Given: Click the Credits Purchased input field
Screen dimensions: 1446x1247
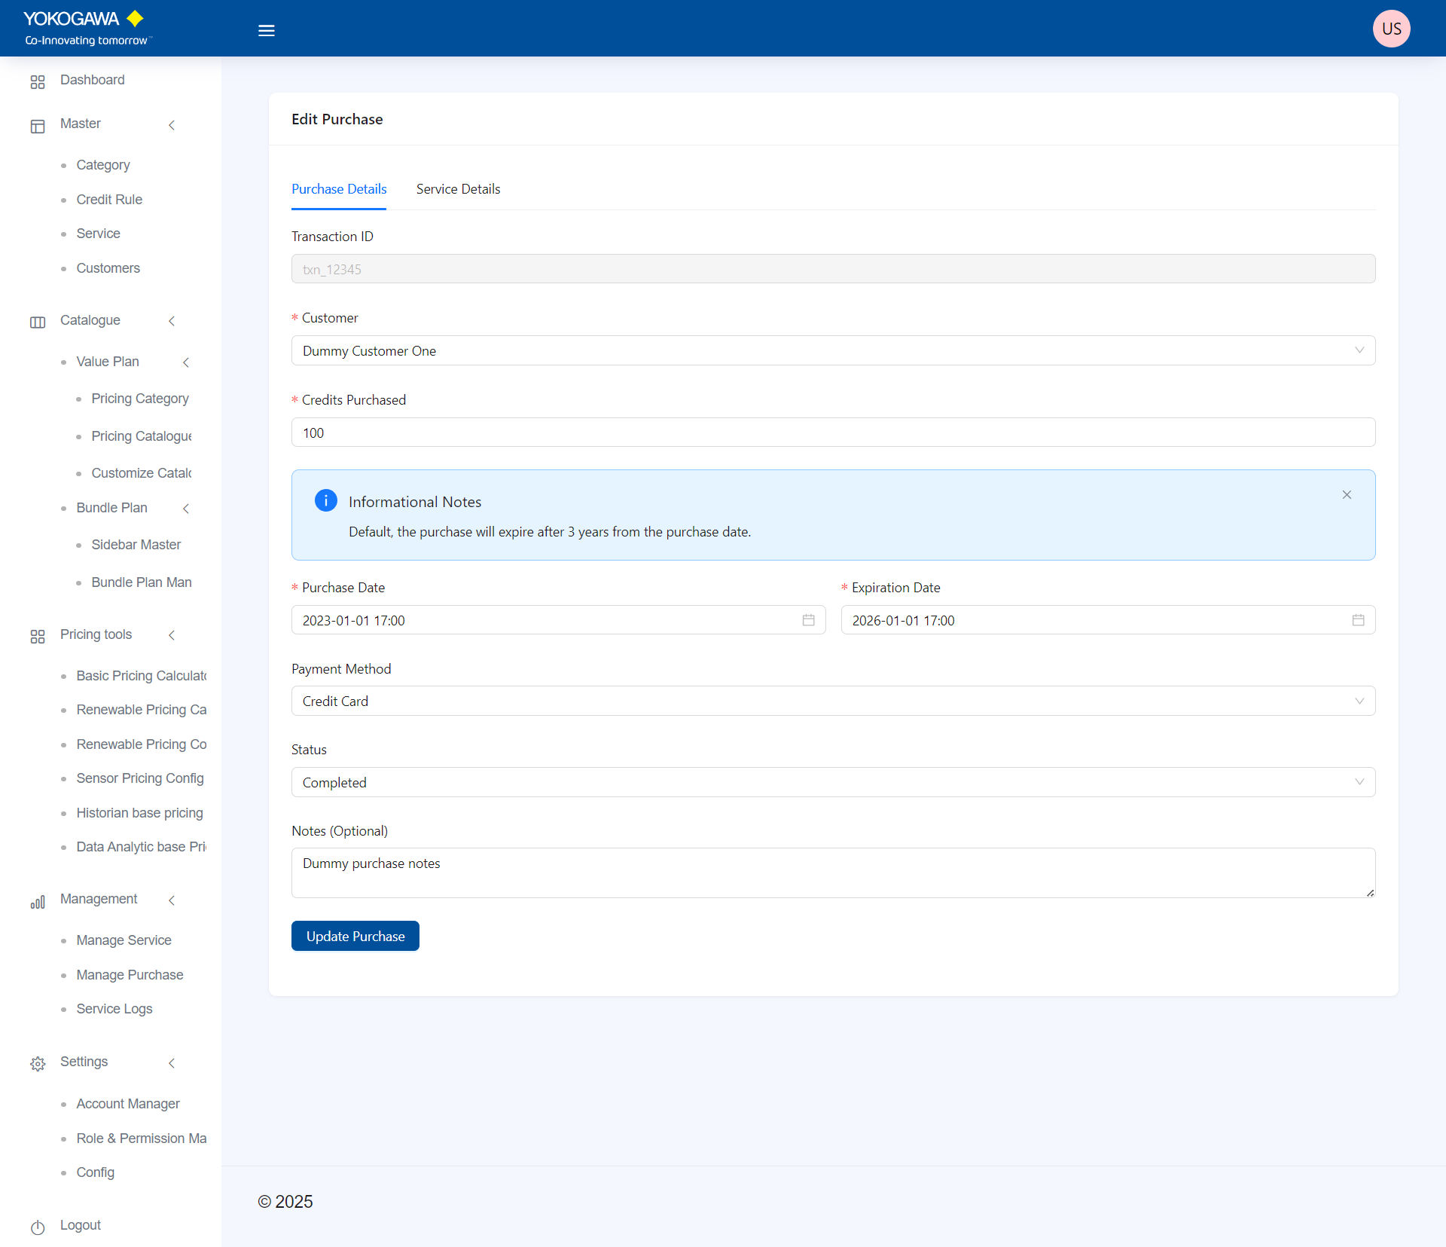Looking at the screenshot, I should [832, 433].
